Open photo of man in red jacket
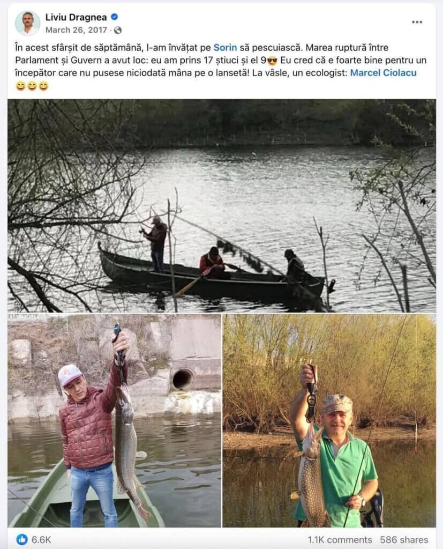The image size is (443, 549). click(x=115, y=420)
